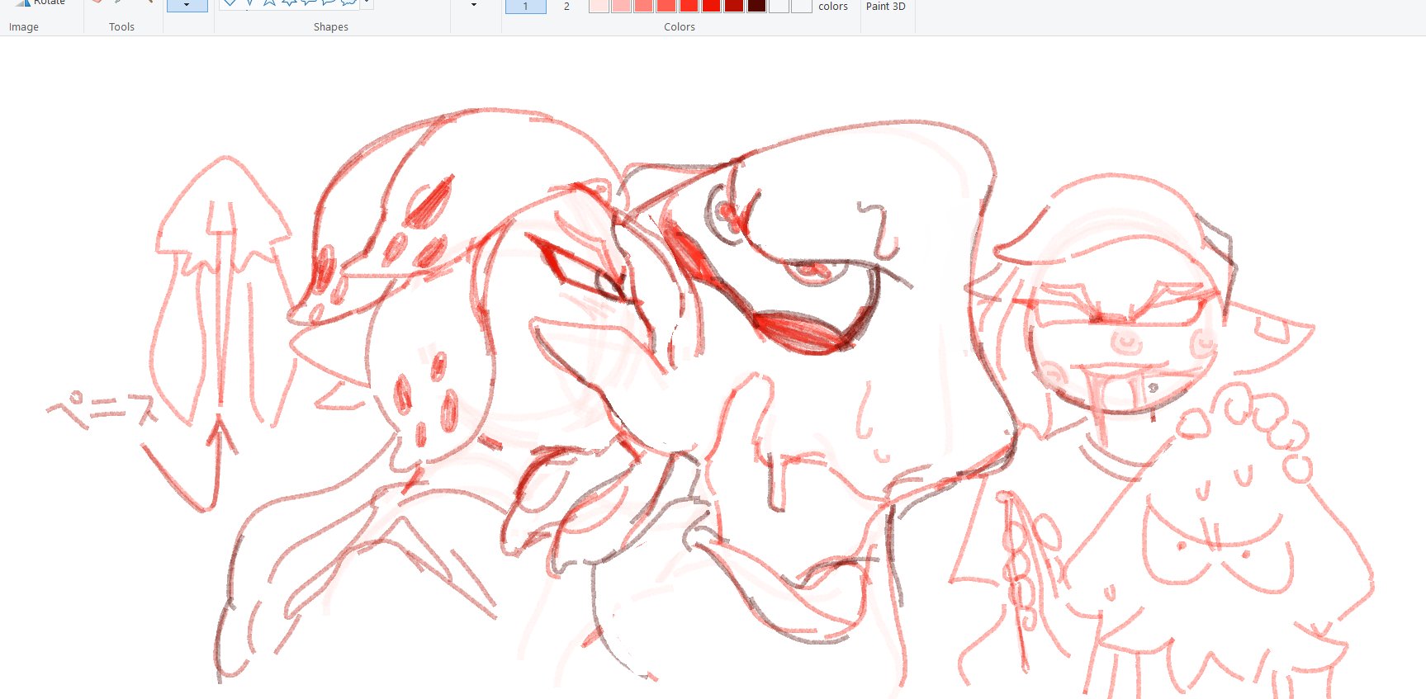This screenshot has height=699, width=1426.
Task: Choose the bright pure red swatch
Action: point(711,6)
